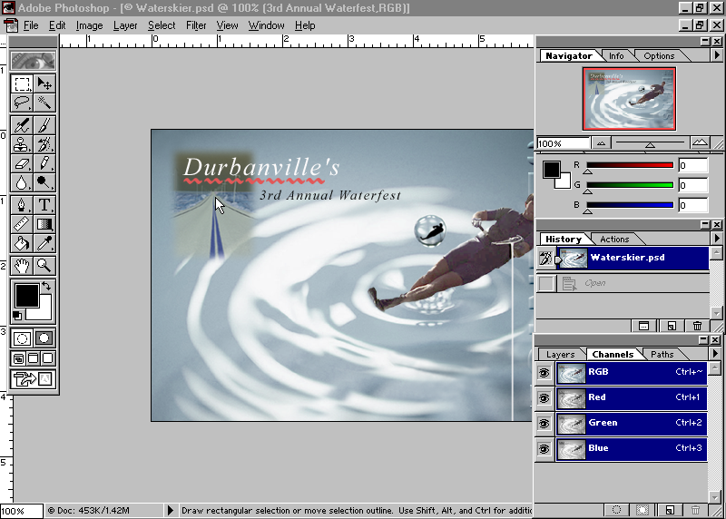Click foreground color swatch in toolbox

(x=26, y=296)
